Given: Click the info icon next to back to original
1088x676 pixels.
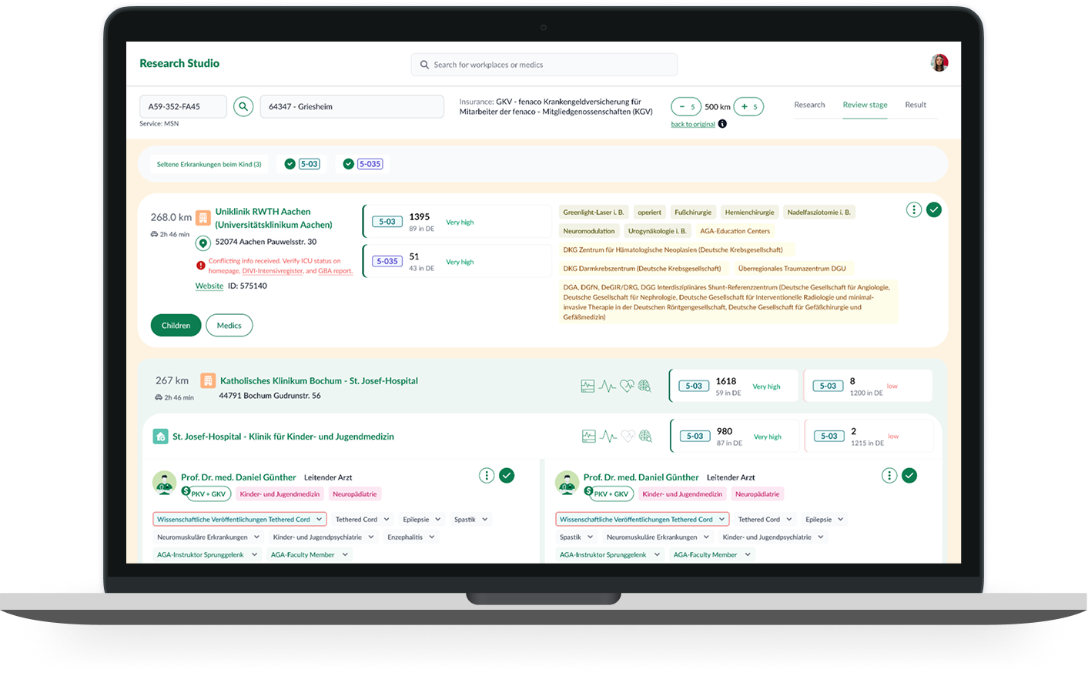Looking at the screenshot, I should point(722,124).
